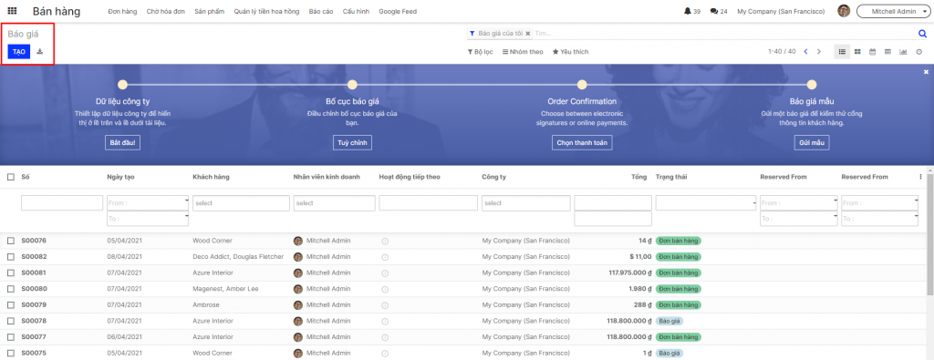This screenshot has height=360, width=934.
Task: Open the Chờ hóa đơn menu
Action: (166, 11)
